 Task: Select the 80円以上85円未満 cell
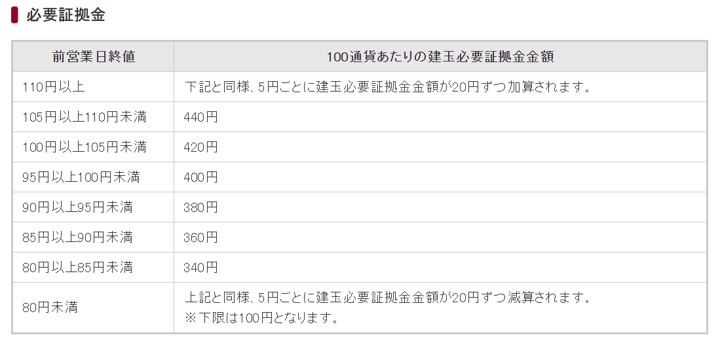tap(77, 268)
